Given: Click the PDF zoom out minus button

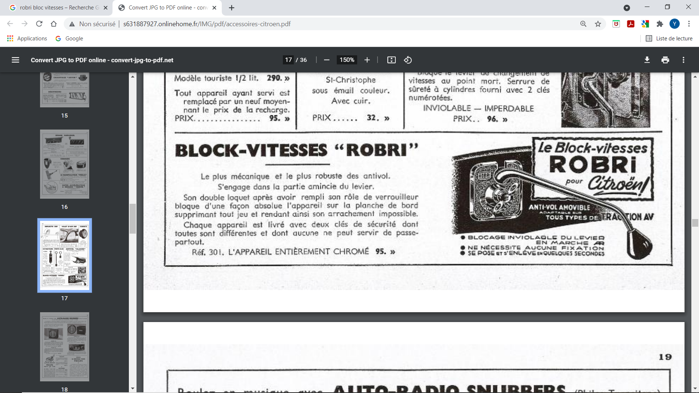Looking at the screenshot, I should (x=327, y=60).
